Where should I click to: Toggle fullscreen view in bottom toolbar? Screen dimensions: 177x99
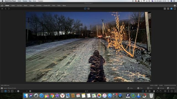coord(12,91)
